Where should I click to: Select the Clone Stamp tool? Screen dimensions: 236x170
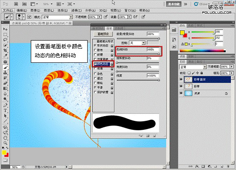(5, 73)
